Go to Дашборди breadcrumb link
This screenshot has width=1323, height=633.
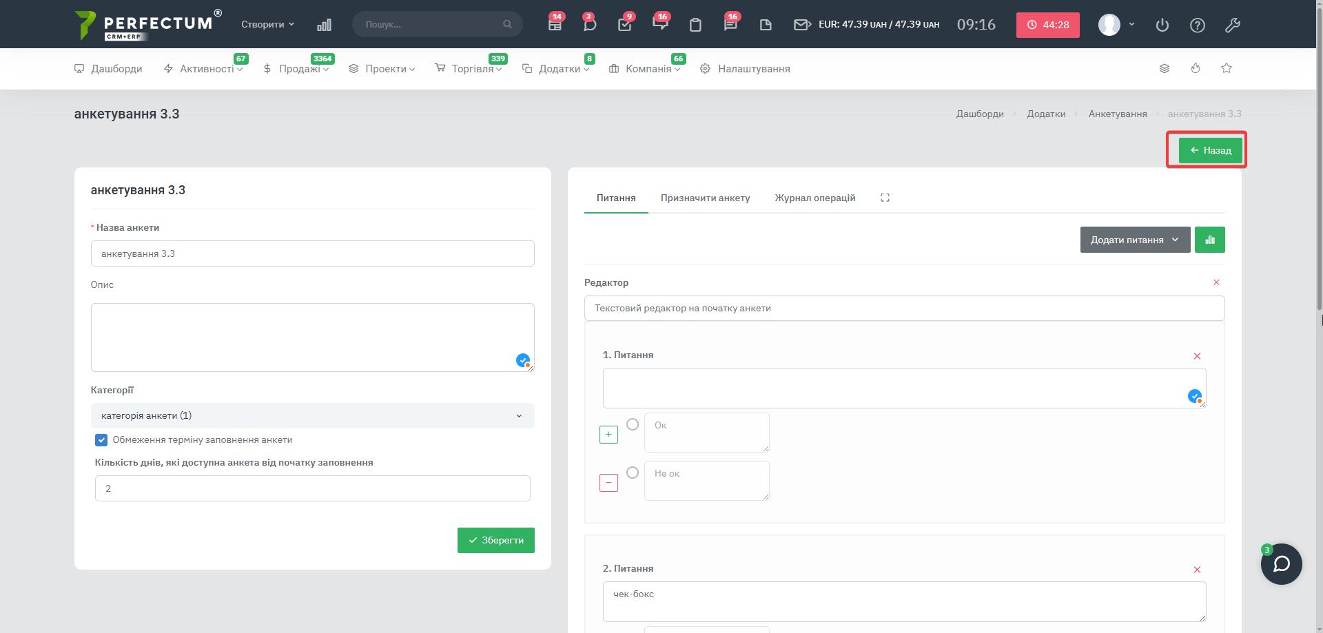tap(979, 114)
